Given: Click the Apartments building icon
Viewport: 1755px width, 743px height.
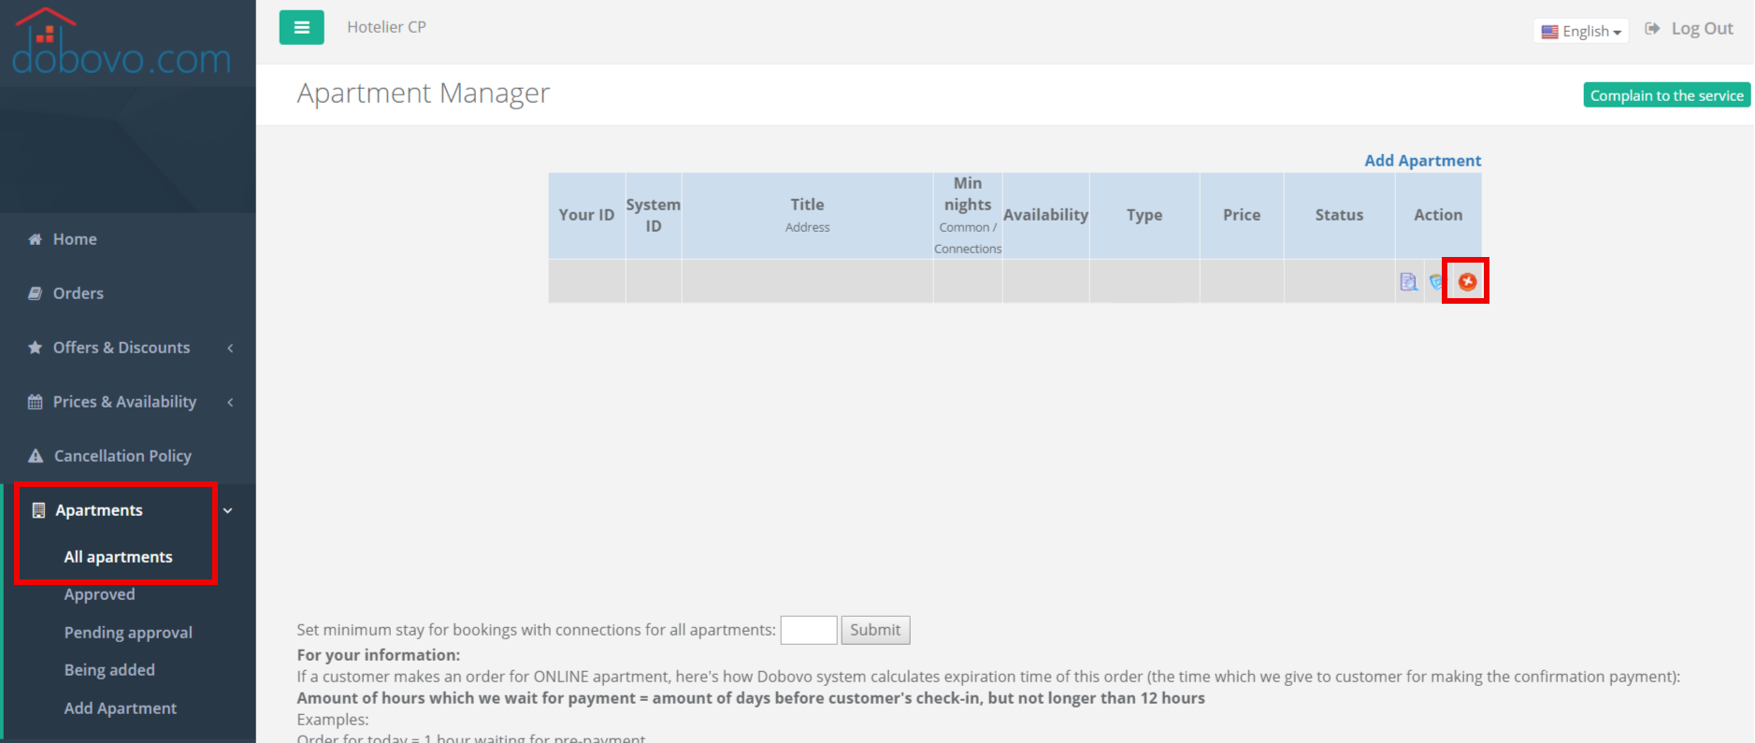Looking at the screenshot, I should pyautogui.click(x=38, y=510).
